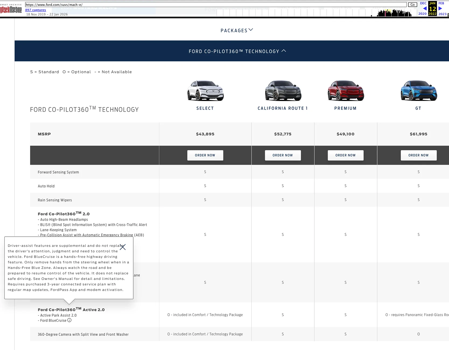Click the GT trim name heading

(x=418, y=108)
